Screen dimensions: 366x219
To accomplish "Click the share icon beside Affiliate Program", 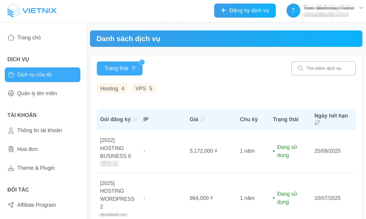I will coord(11,205).
